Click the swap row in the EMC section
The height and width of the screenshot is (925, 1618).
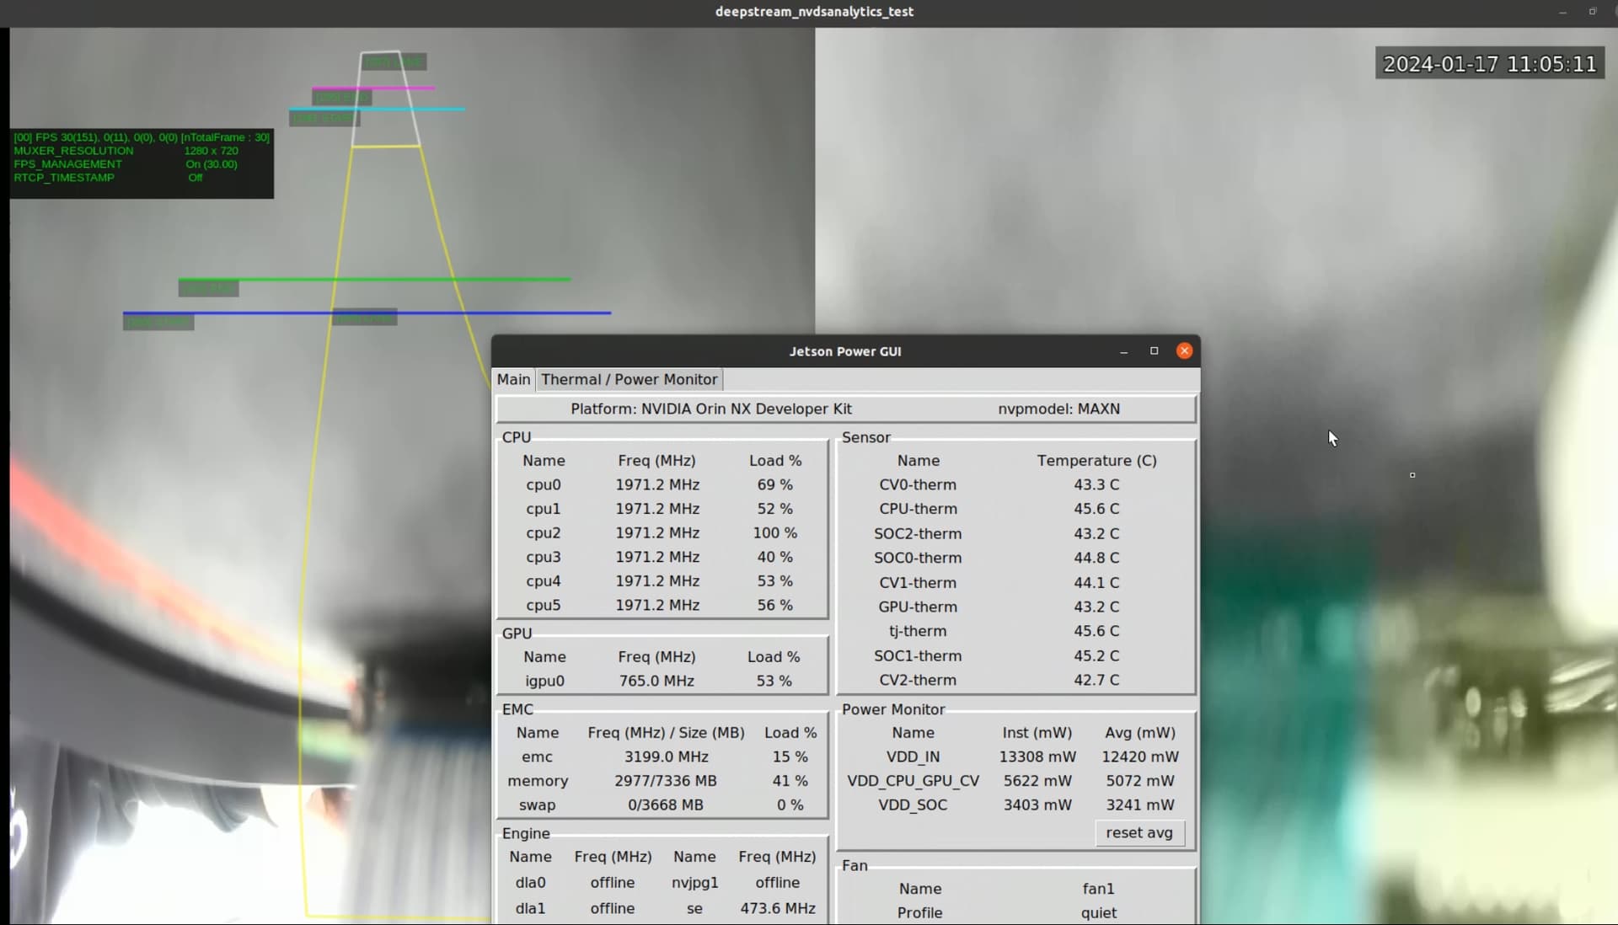click(537, 805)
